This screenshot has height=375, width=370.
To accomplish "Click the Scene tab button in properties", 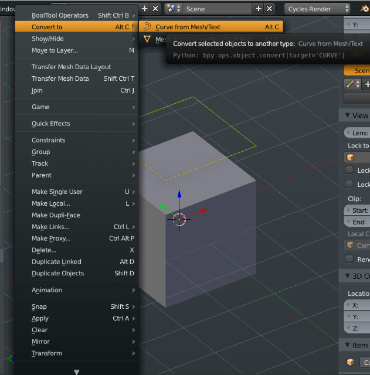I will (357, 70).
